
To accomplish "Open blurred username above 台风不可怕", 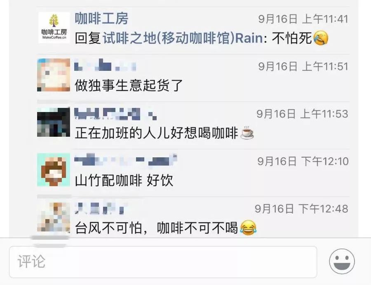I will (x=99, y=208).
